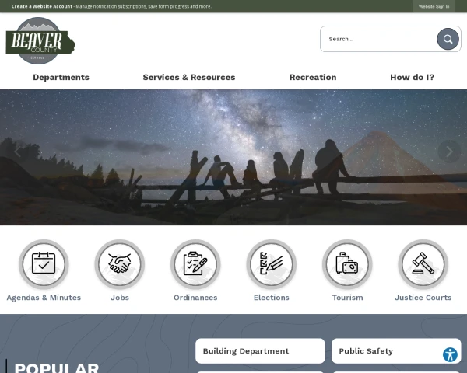This screenshot has width=467, height=373.
Task: Click the Beaver County logo
Action: coord(40,40)
